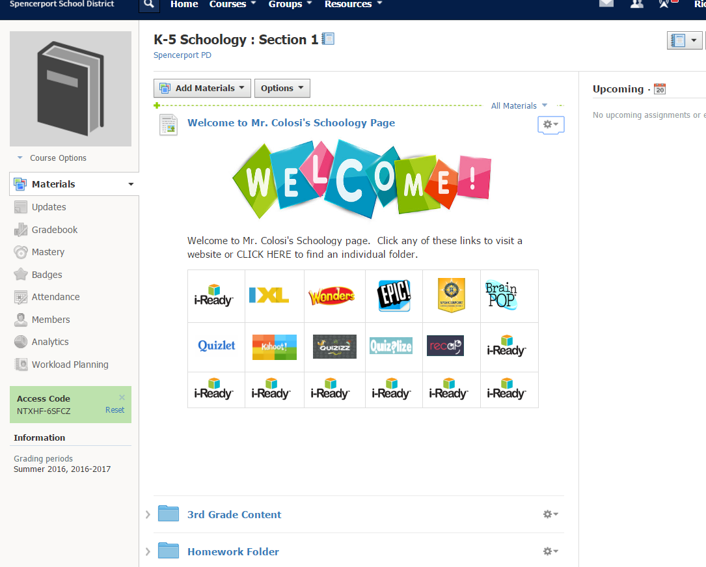This screenshot has height=567, width=706.
Task: Click the WELCOME banner image
Action: tap(362, 179)
